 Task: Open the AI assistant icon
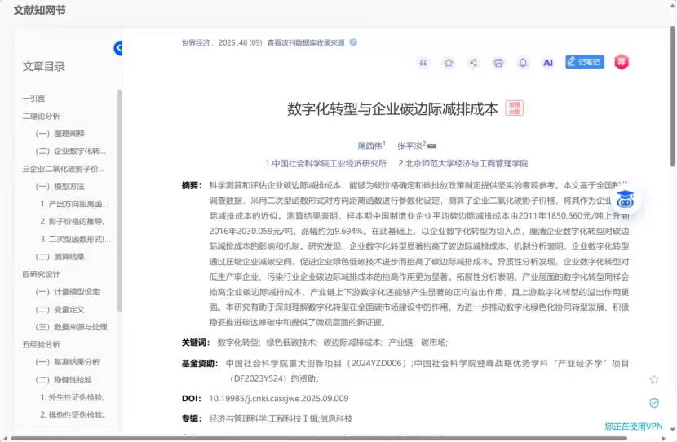[x=548, y=63]
